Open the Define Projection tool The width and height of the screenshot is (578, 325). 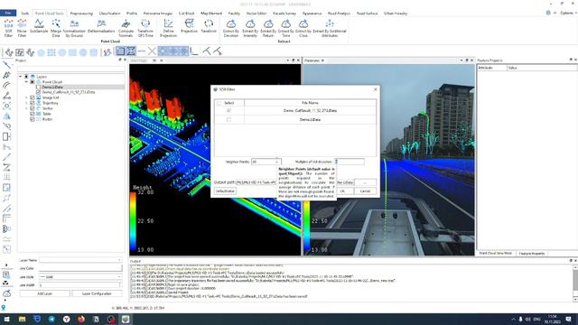pos(168,28)
